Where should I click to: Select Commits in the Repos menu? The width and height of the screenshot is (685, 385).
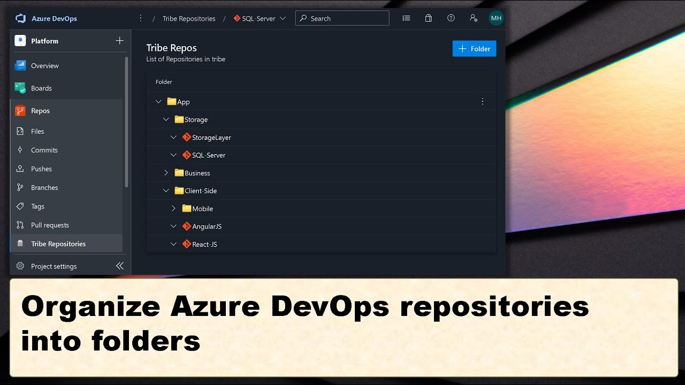(44, 150)
